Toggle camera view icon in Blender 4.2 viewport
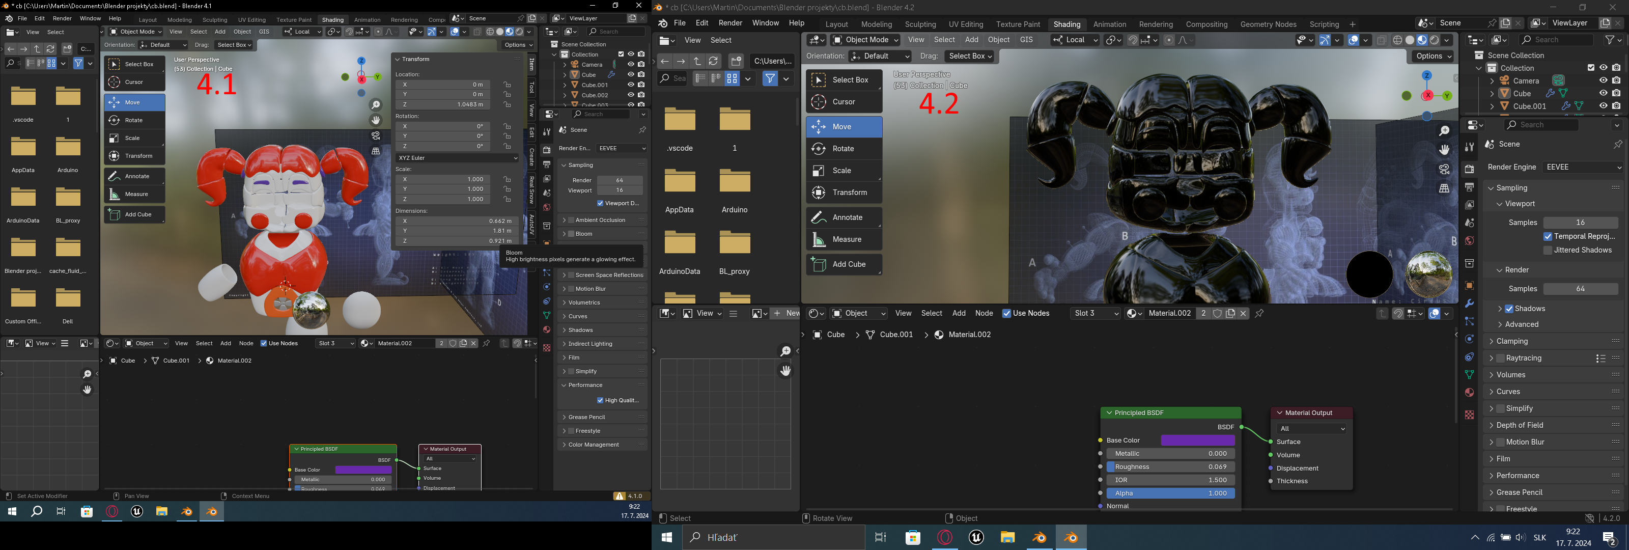This screenshot has width=1629, height=550. [x=1444, y=170]
